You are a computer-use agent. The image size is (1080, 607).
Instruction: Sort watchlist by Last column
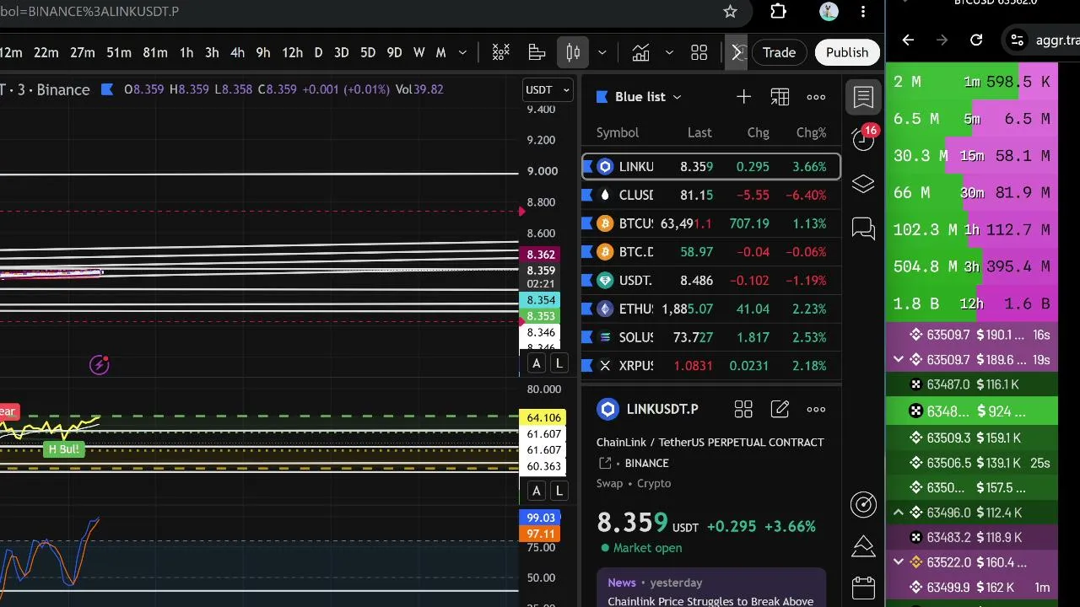coord(699,132)
